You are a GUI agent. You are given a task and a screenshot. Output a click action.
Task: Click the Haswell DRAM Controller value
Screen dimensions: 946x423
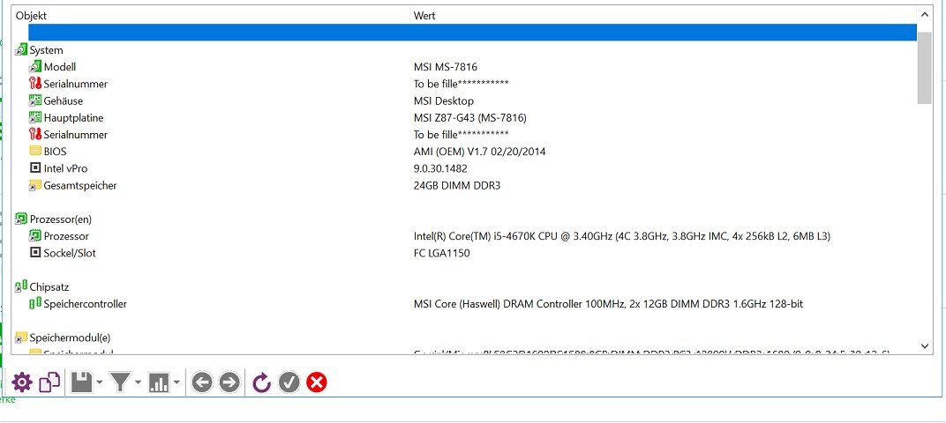[608, 304]
